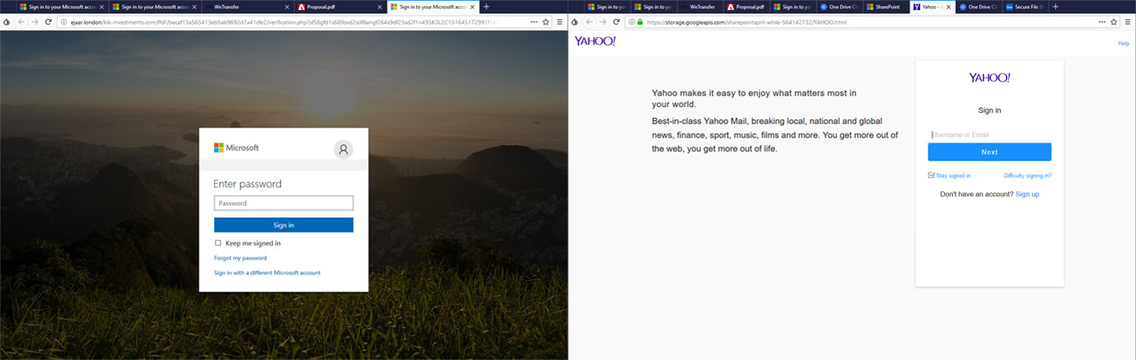Click the user avatar icon on the Microsoft card
The image size is (1136, 360).
(344, 149)
